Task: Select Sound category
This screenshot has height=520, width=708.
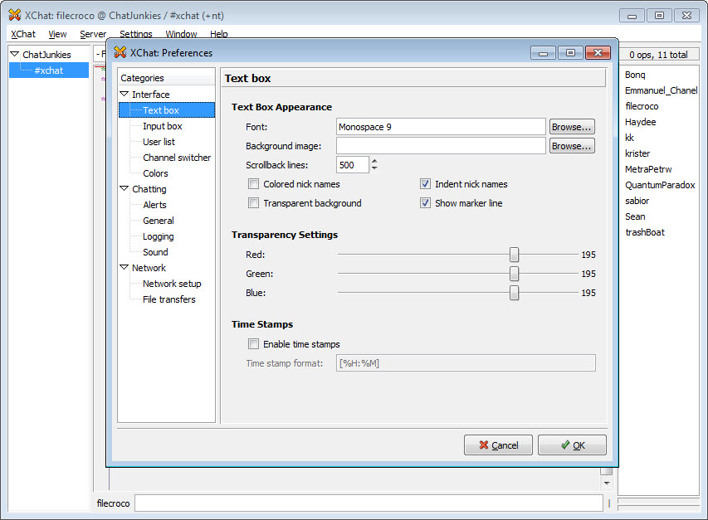Action: 155,252
